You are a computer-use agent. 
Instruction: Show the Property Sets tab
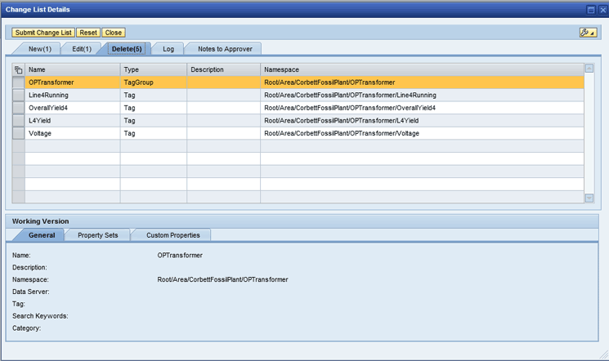pyautogui.click(x=97, y=235)
